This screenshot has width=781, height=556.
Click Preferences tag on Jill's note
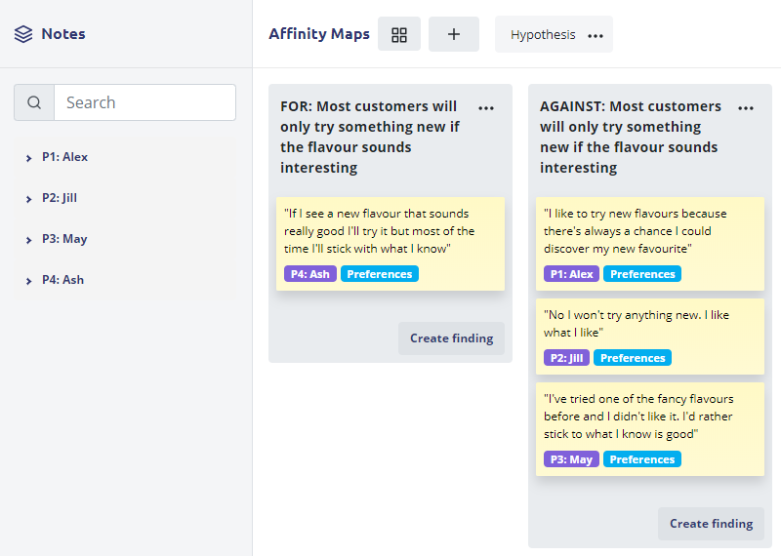click(633, 358)
